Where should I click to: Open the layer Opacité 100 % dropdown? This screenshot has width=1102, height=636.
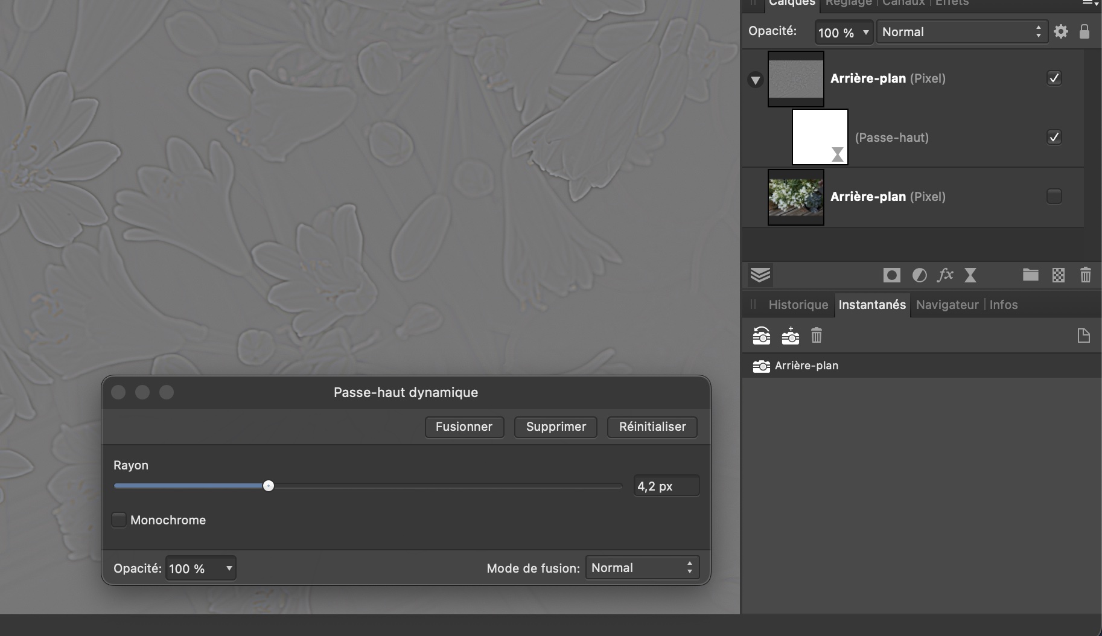[844, 32]
